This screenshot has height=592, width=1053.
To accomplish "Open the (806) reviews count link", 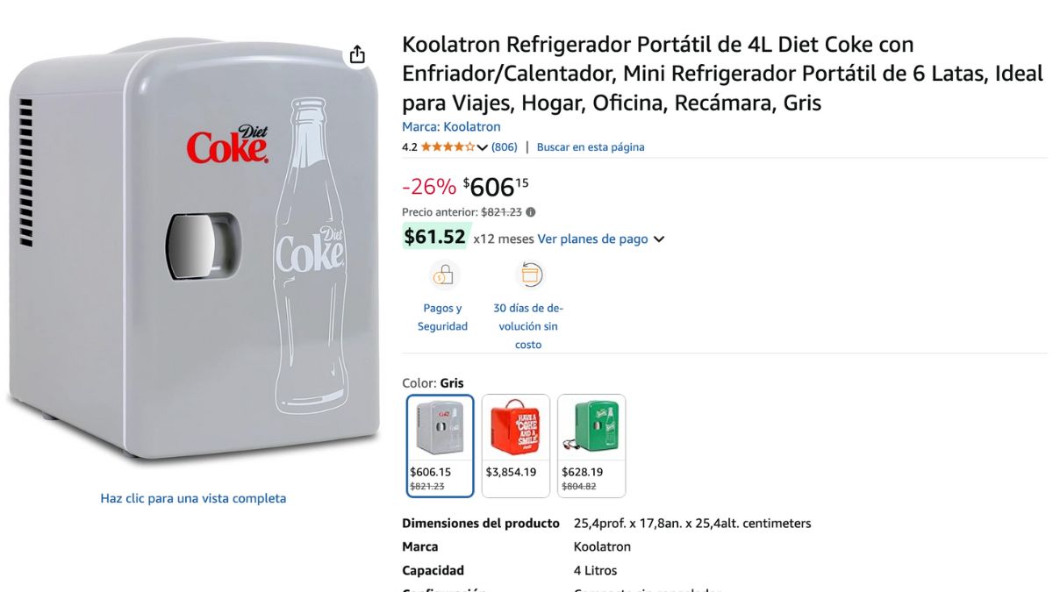I will pyautogui.click(x=505, y=146).
